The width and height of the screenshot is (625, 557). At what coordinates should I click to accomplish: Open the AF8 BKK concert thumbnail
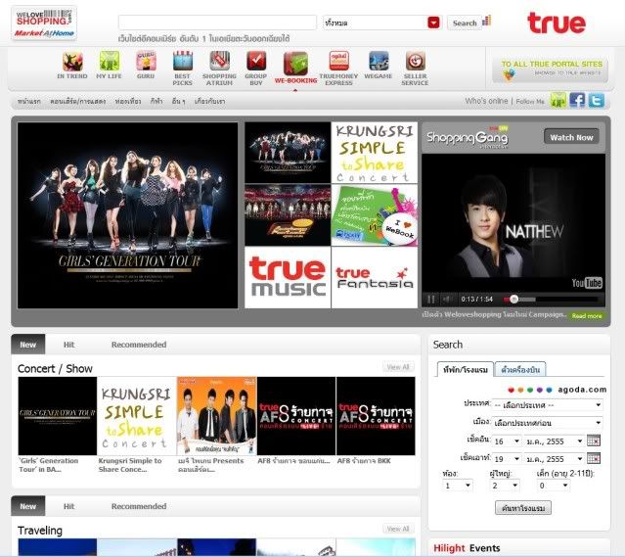(376, 416)
